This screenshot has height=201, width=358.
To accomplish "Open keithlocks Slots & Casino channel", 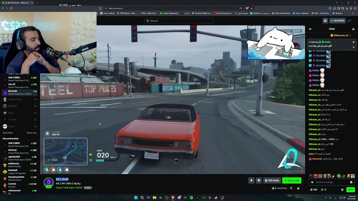I will pos(20,165).
